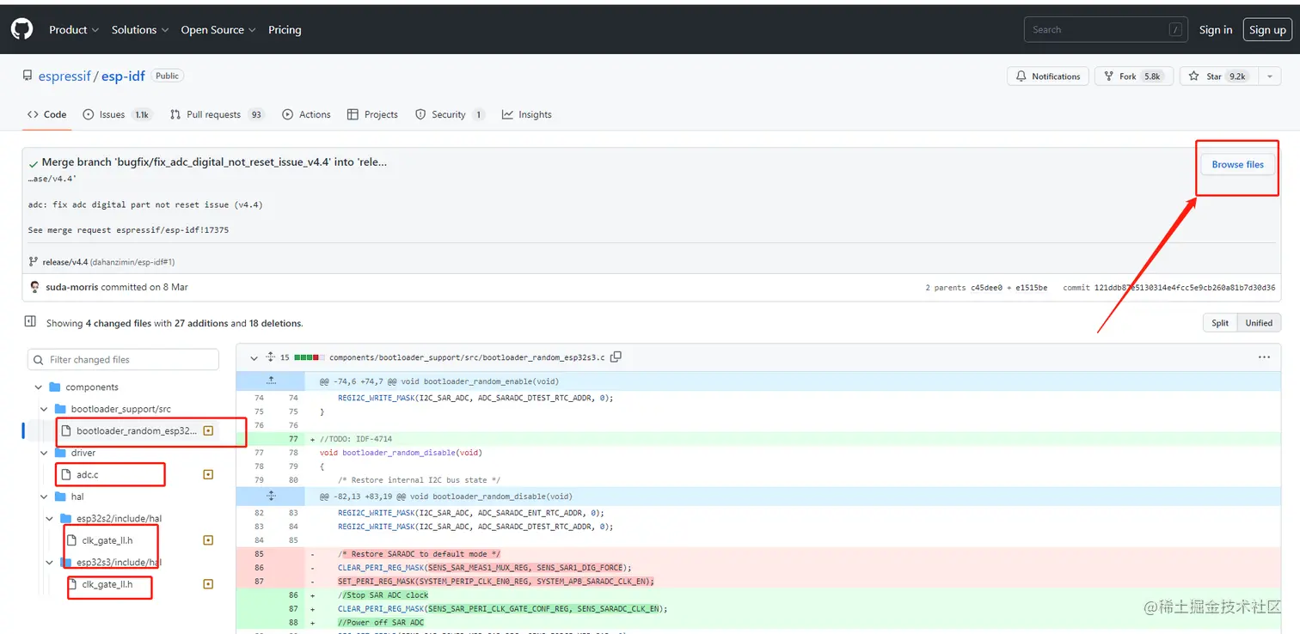Copy the bootloader_random_esp32s3.c file path
This screenshot has width=1300, height=634.
[x=616, y=357]
